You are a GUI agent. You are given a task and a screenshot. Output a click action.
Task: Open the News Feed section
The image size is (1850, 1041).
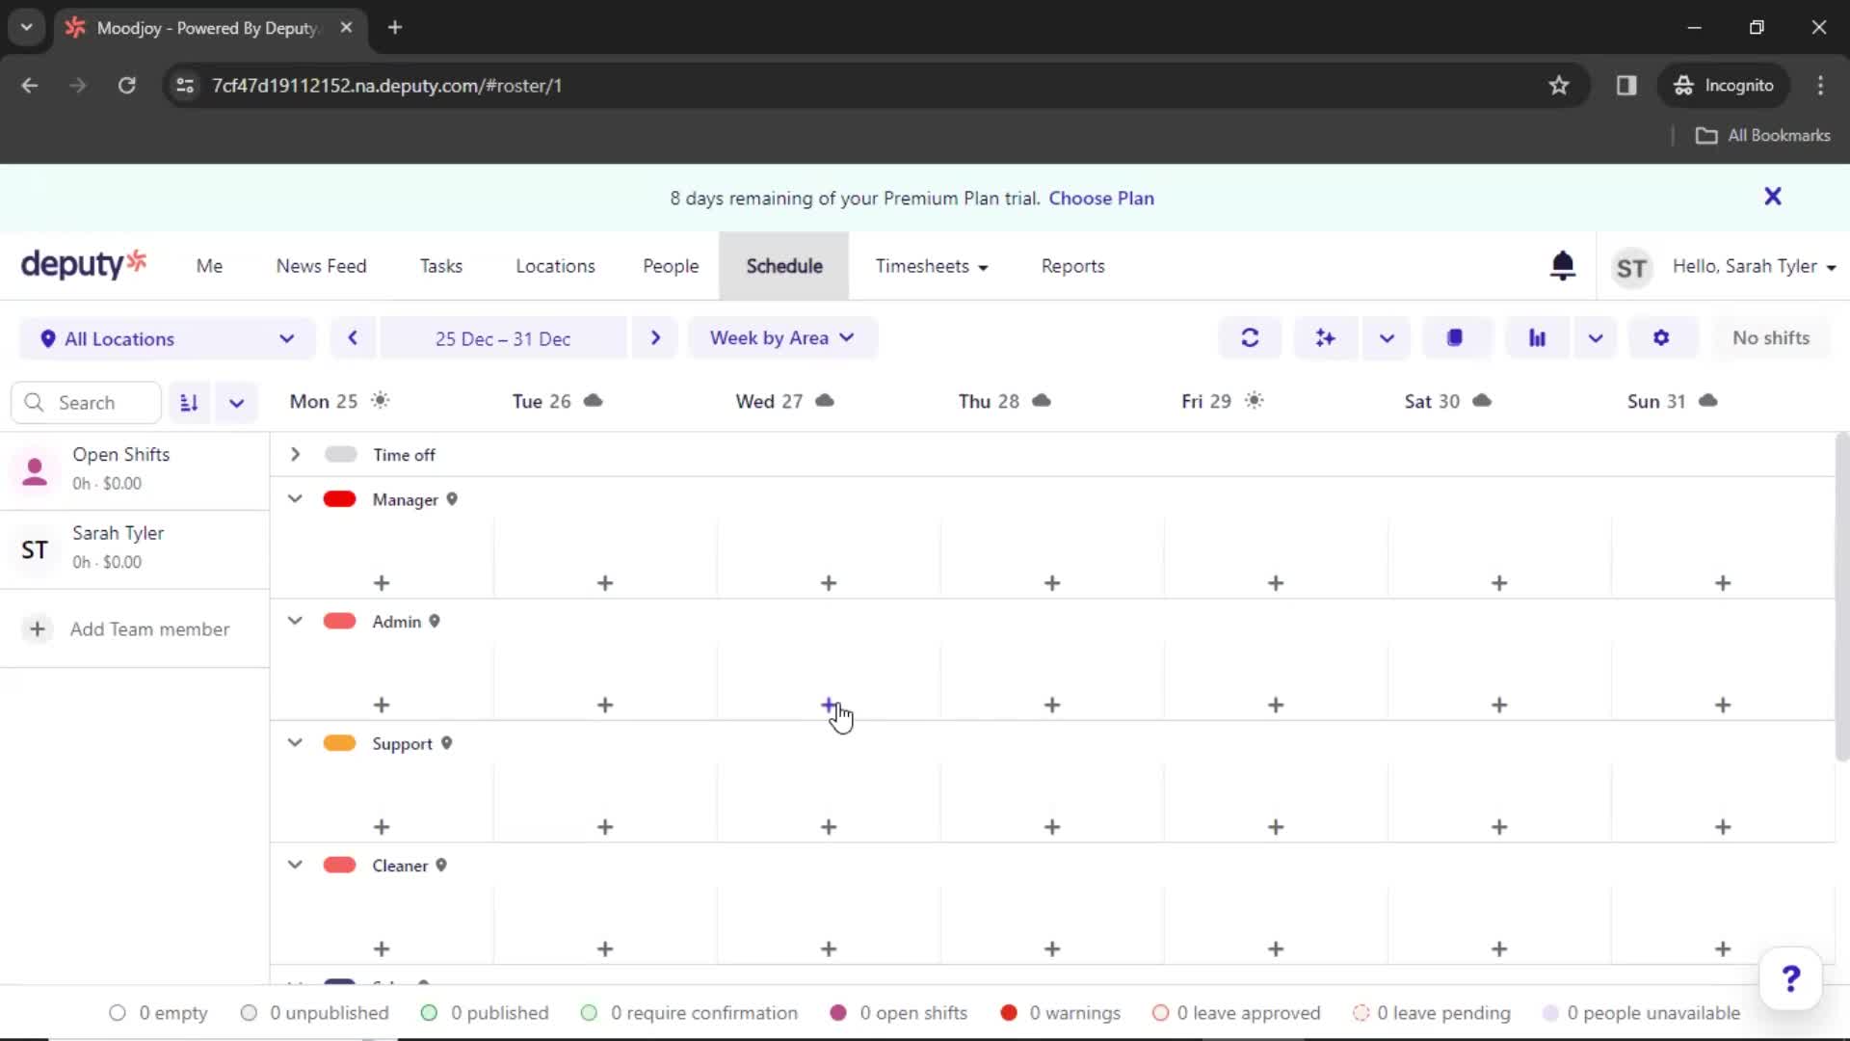(322, 266)
